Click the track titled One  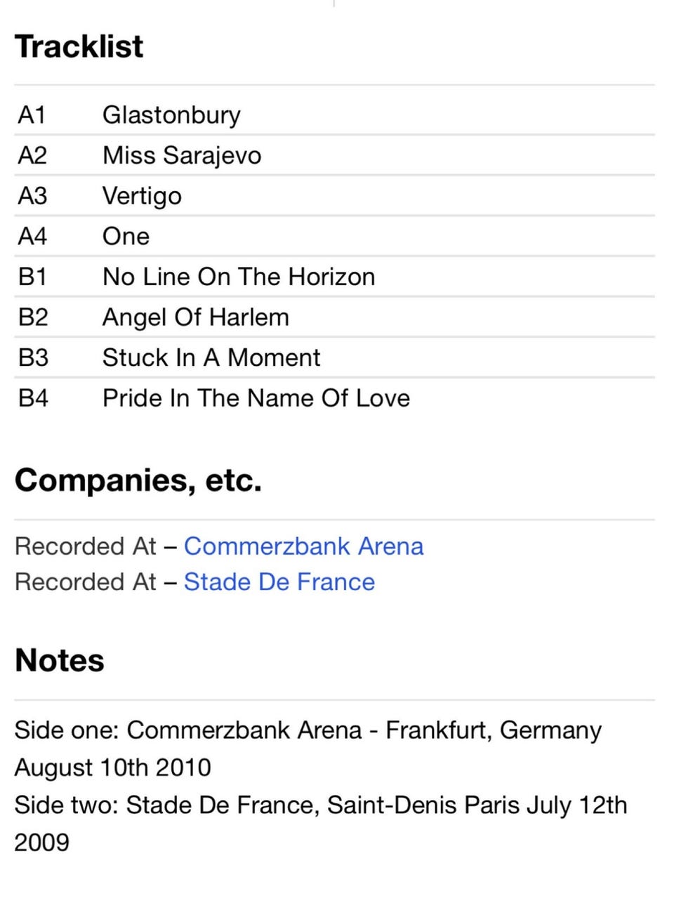pyautogui.click(x=126, y=237)
